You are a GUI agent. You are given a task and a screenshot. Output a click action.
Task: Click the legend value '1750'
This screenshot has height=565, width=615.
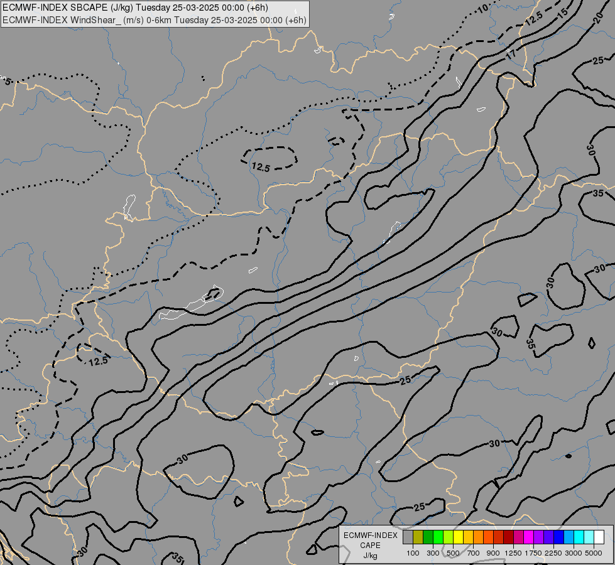[533, 553]
